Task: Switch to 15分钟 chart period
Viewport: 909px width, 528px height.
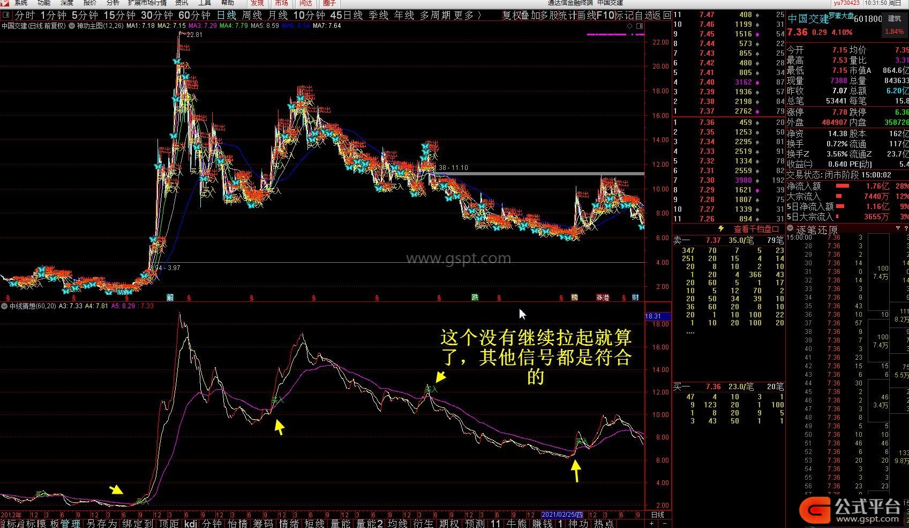Action: [119, 16]
